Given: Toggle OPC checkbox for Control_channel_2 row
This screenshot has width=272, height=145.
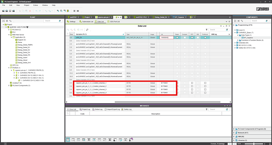Looking at the screenshot, I should tap(192, 86).
